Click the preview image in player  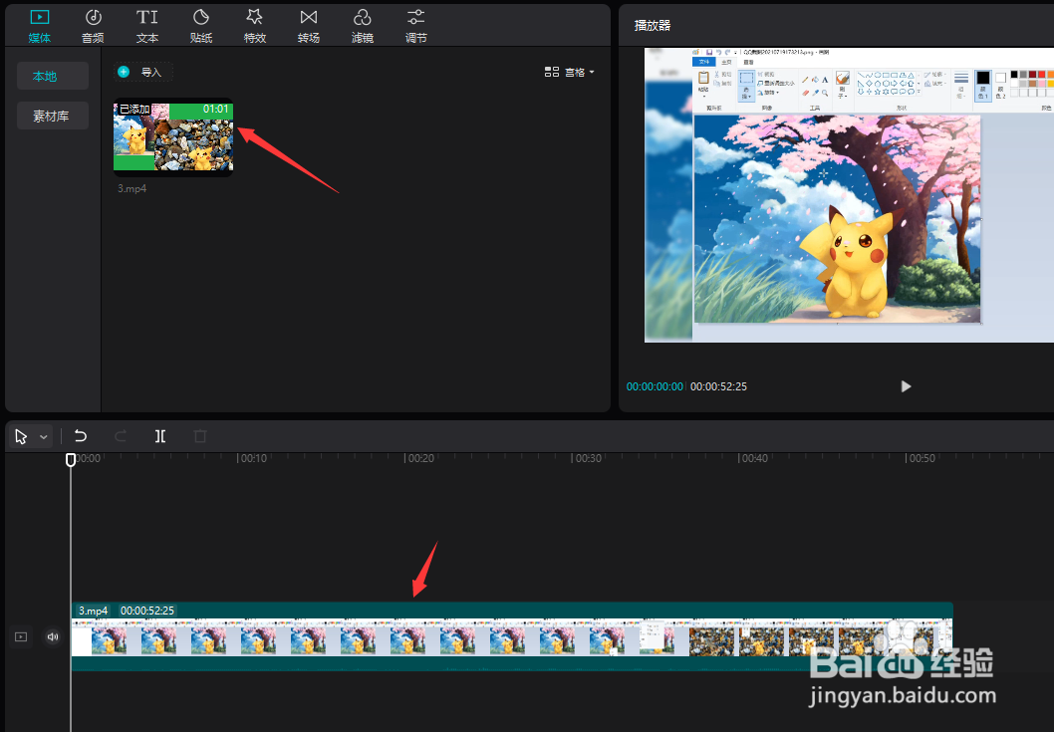849,195
